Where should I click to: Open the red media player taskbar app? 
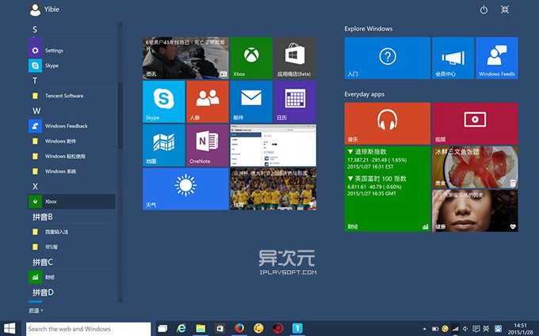pos(277,328)
